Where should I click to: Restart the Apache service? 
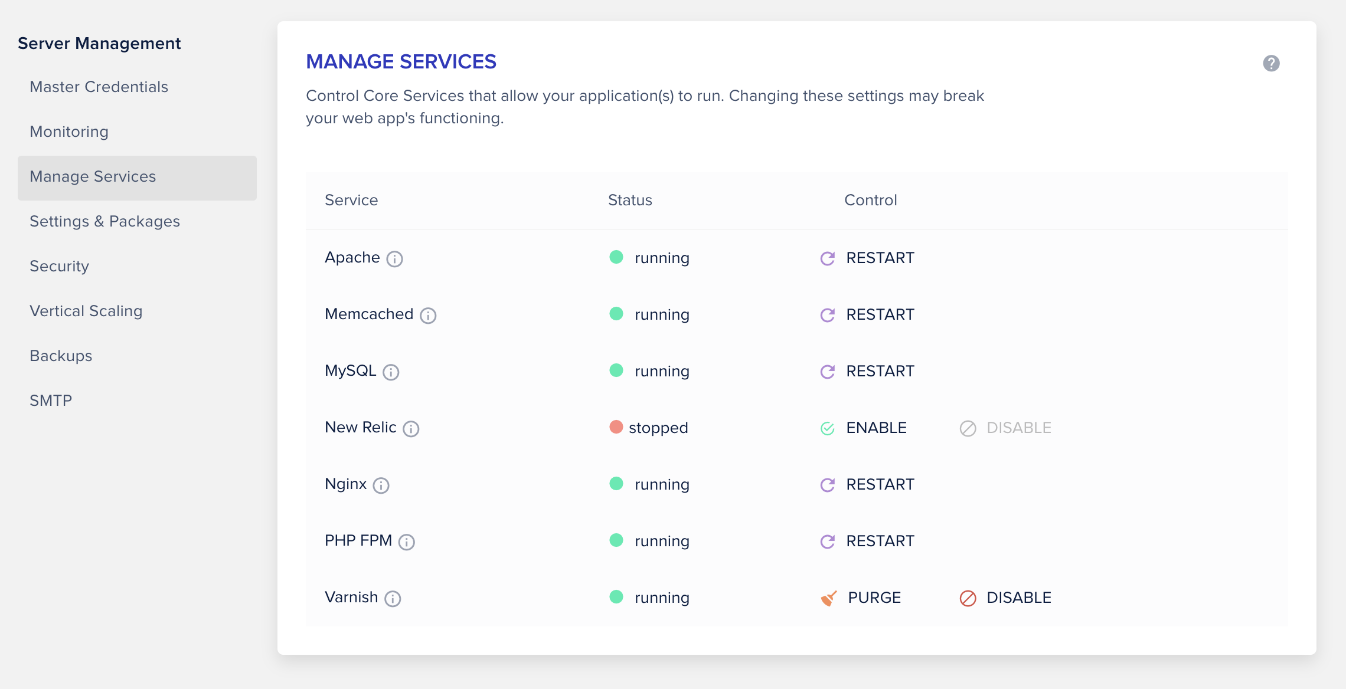[868, 258]
